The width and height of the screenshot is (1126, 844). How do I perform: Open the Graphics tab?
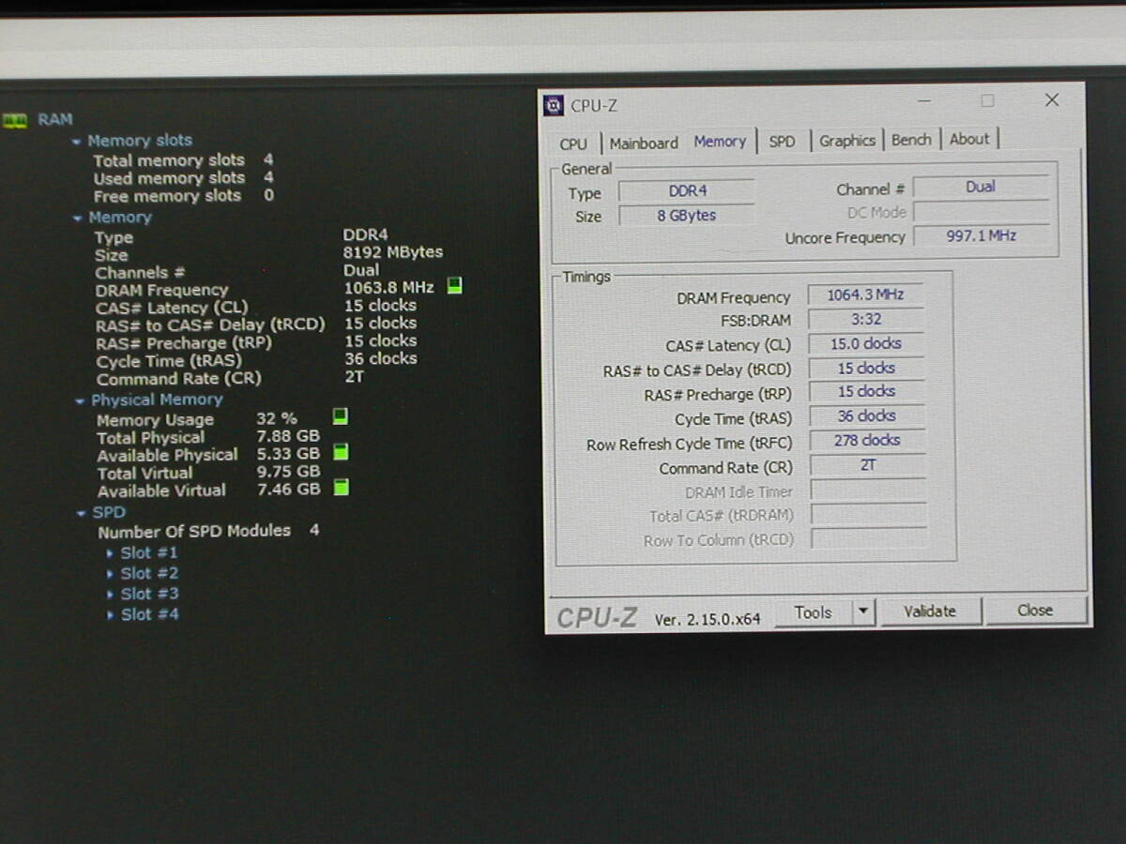click(x=847, y=141)
